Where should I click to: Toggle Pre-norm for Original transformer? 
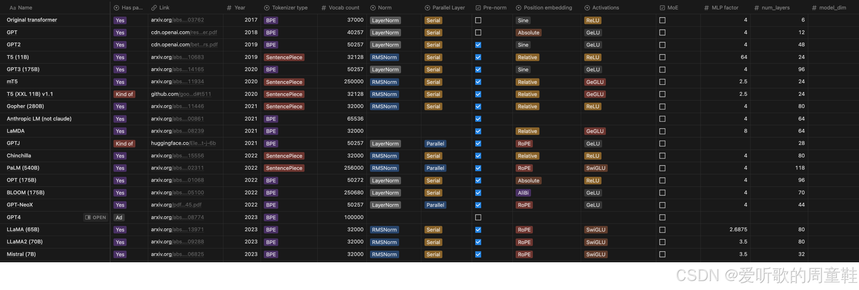pyautogui.click(x=478, y=20)
